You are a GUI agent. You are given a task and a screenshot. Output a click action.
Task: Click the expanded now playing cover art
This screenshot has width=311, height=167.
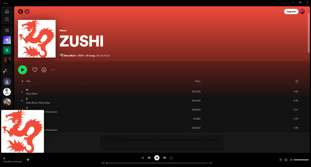pyautogui.click(x=22, y=131)
